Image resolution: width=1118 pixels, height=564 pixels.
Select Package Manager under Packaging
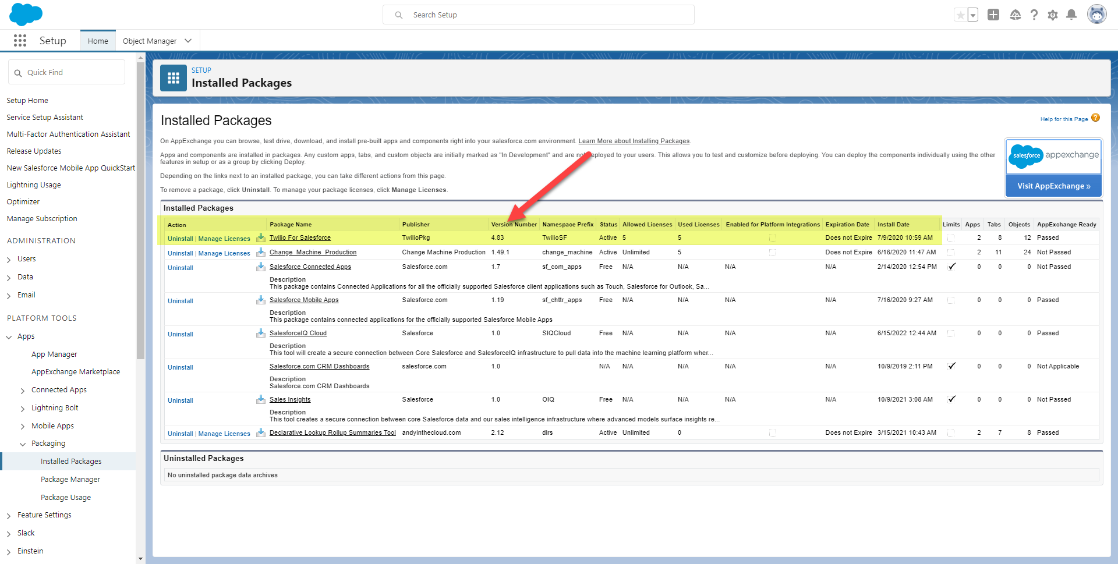[70, 479]
